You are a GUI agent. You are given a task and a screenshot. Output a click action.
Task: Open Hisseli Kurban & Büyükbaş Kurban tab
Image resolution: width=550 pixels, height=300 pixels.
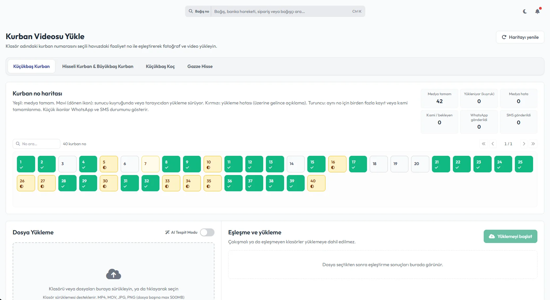(98, 66)
